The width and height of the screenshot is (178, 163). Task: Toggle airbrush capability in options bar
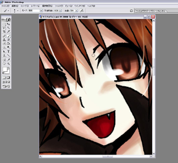coord(81,11)
